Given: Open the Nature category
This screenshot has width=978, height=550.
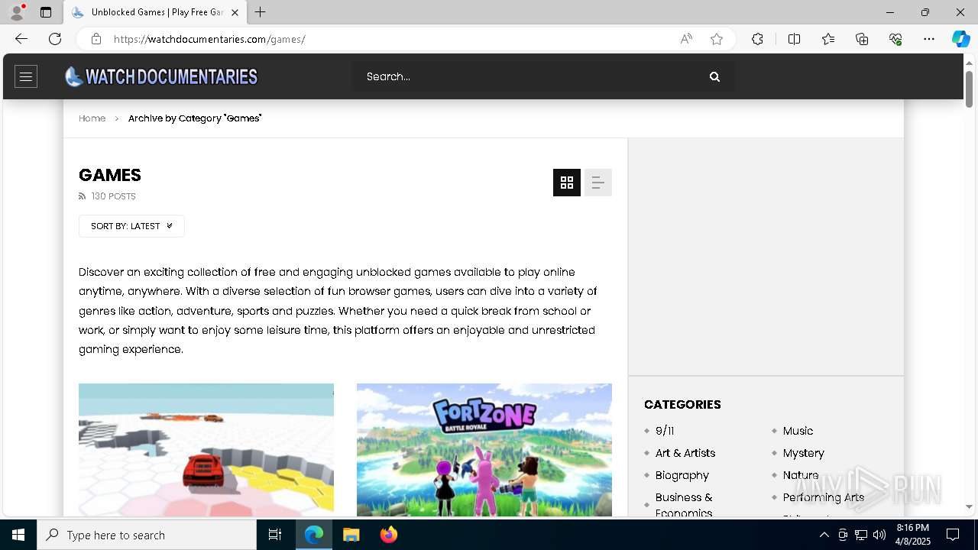Looking at the screenshot, I should pyautogui.click(x=801, y=475).
